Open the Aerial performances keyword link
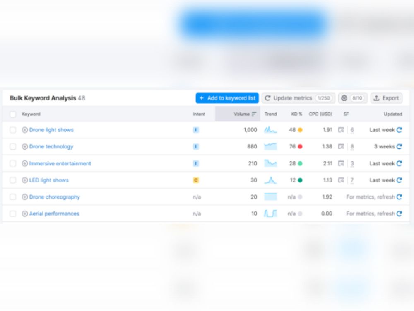Screen dimensions: 414x311 (x=54, y=214)
